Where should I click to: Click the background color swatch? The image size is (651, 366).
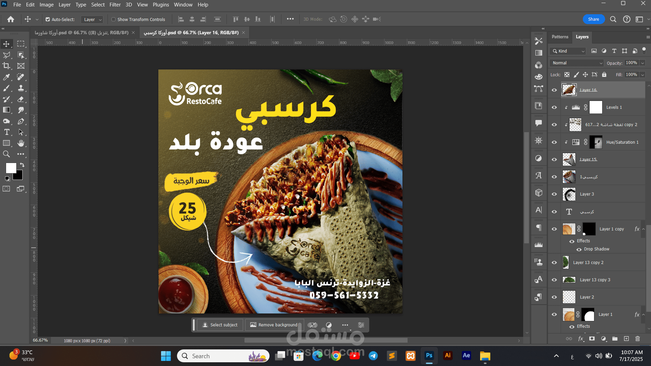point(19,176)
